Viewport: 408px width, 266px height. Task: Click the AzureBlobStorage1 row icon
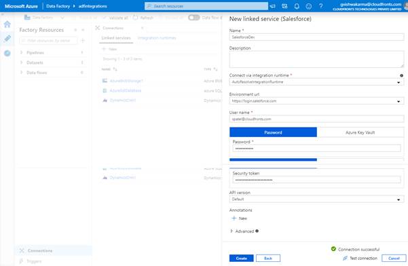[105, 81]
